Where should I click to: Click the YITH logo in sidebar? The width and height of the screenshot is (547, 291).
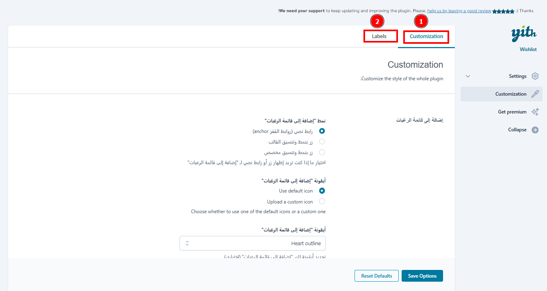coord(524,34)
